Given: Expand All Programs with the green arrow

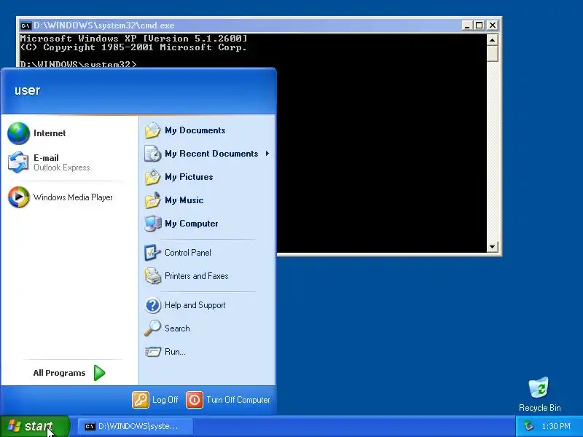Looking at the screenshot, I should [99, 373].
